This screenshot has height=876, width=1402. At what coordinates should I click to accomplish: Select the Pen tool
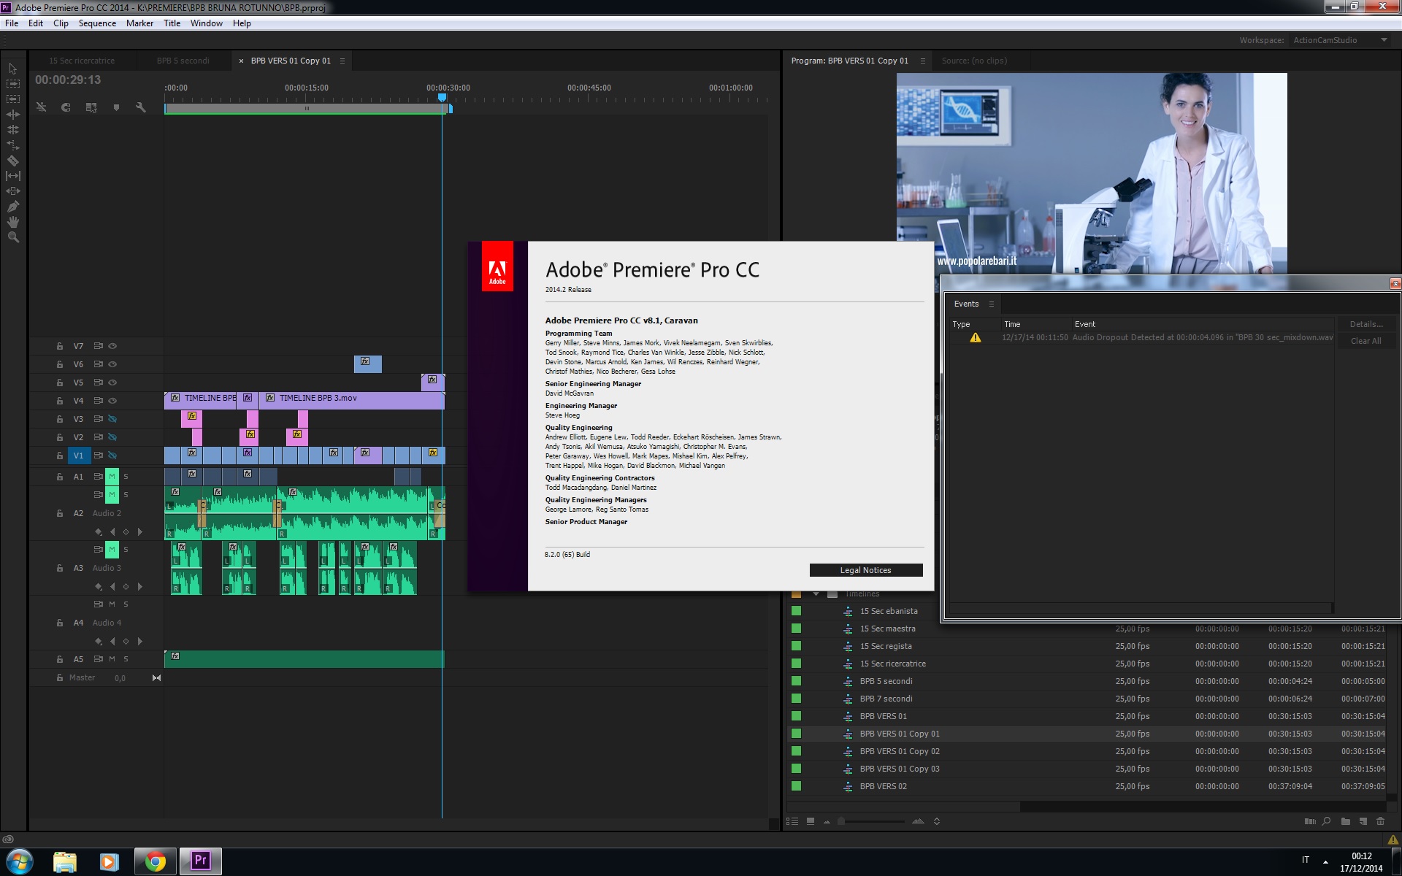pos(12,207)
